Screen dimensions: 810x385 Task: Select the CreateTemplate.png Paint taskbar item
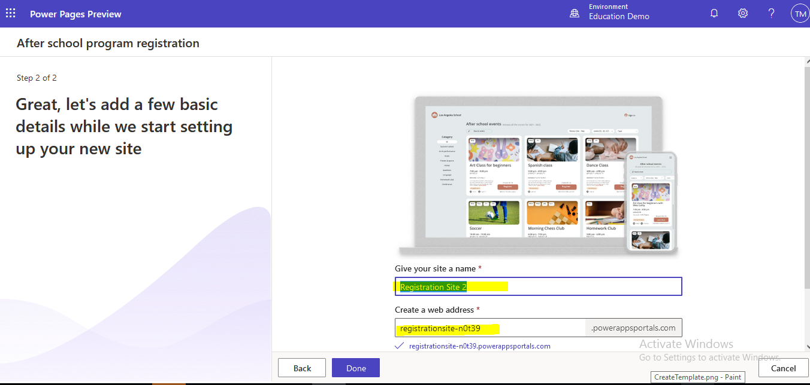pyautogui.click(x=697, y=377)
